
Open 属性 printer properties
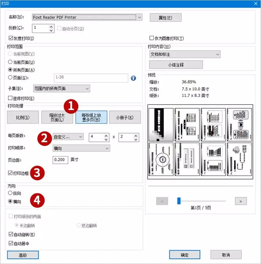165,18
